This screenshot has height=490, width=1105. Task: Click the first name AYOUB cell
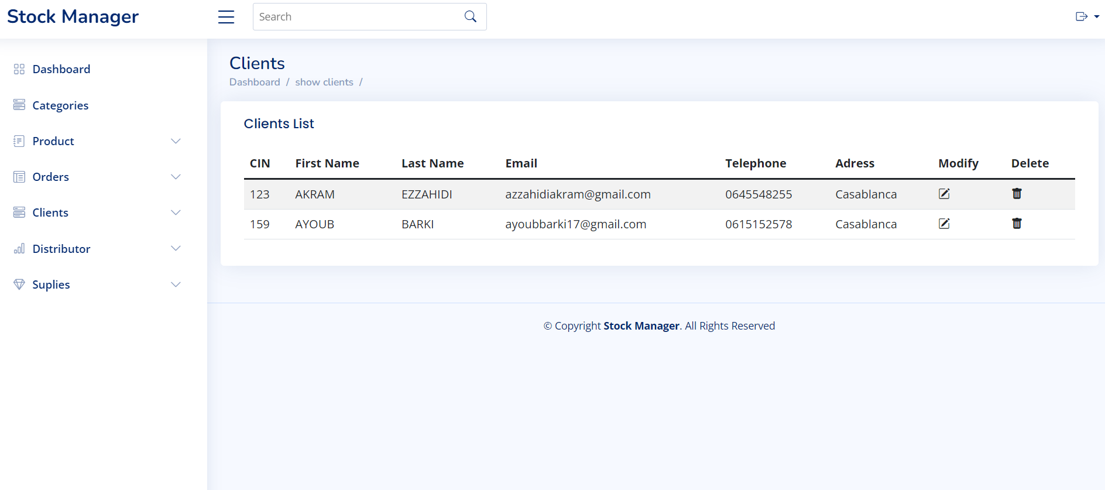pyautogui.click(x=315, y=224)
